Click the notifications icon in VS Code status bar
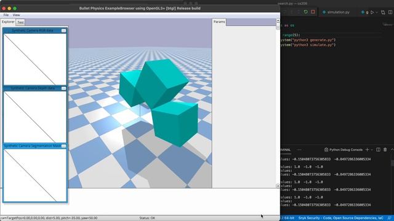 point(390,219)
